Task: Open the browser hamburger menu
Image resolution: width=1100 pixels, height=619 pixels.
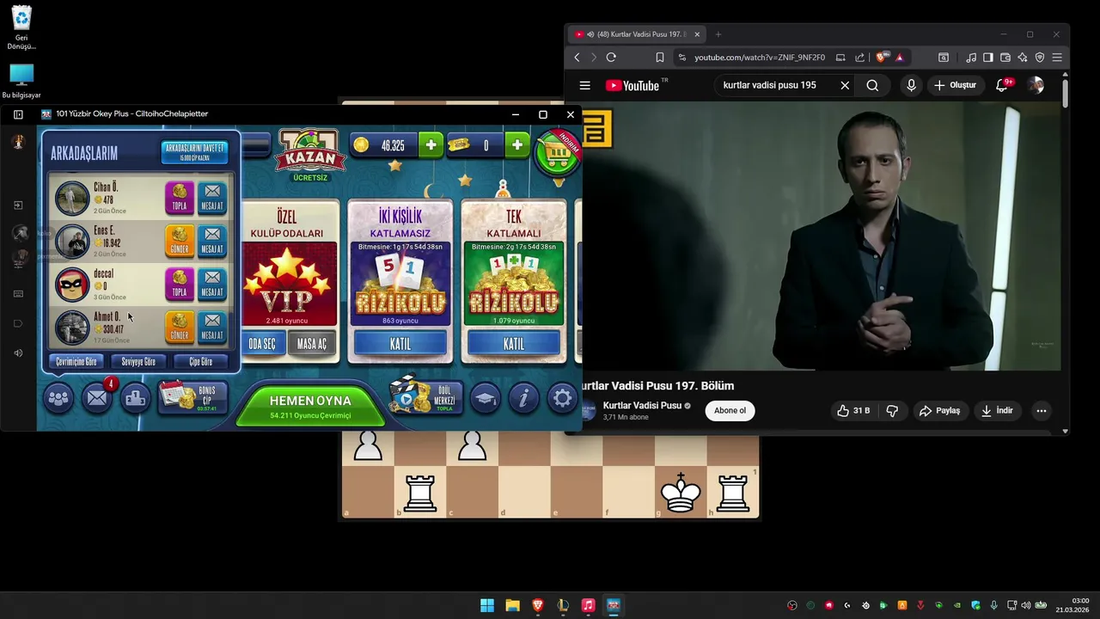Action: coord(1057,58)
